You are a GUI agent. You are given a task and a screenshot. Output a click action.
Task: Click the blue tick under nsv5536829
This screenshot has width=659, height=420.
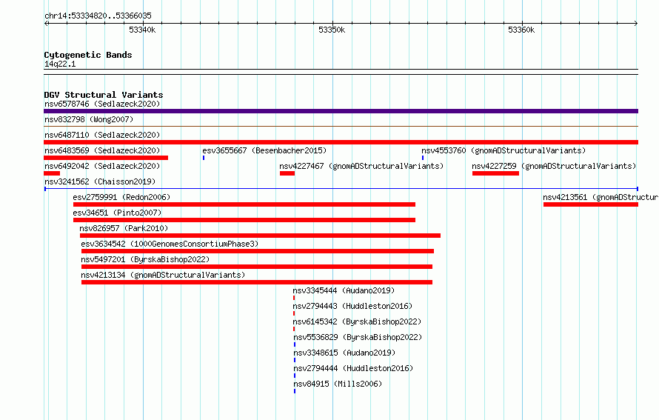pos(294,344)
